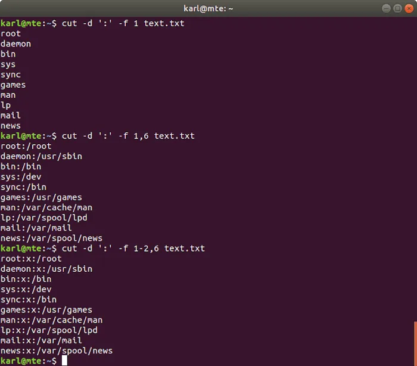Click the line 'sync:/bin'

coord(23,187)
